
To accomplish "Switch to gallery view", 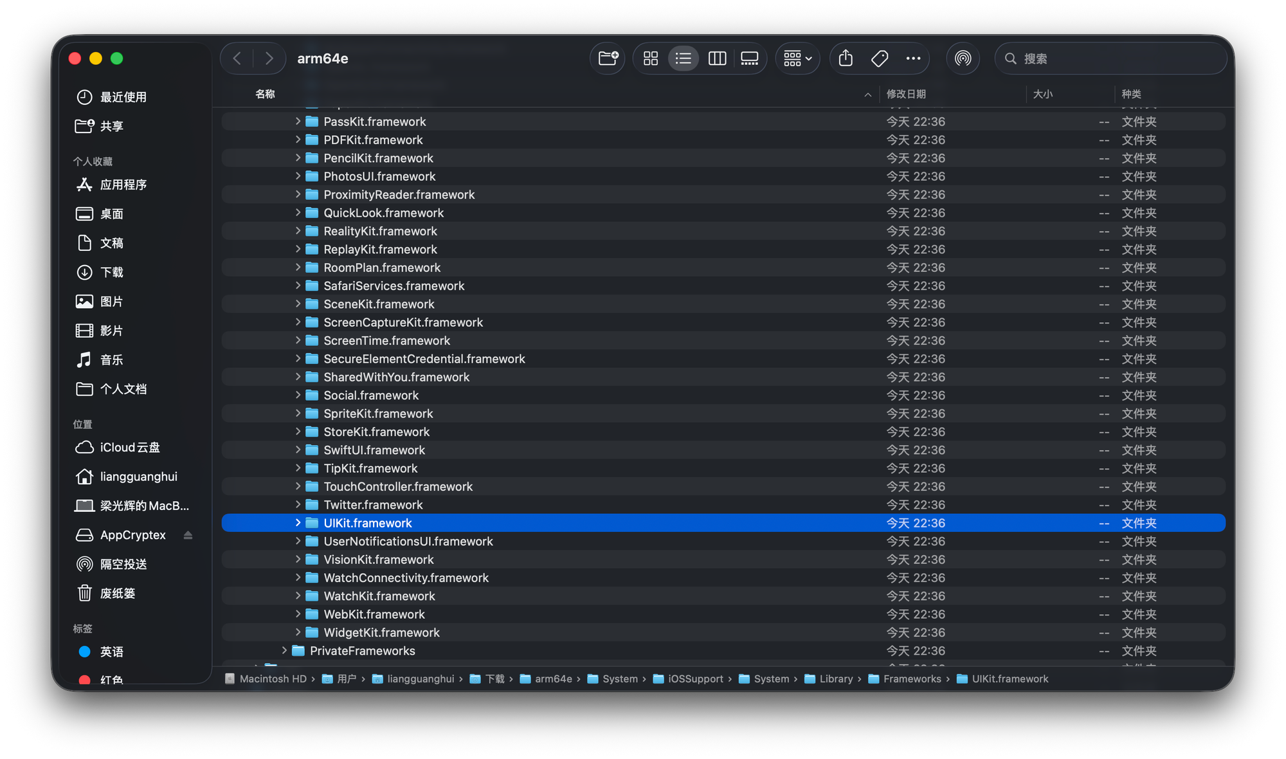I will 750,59.
